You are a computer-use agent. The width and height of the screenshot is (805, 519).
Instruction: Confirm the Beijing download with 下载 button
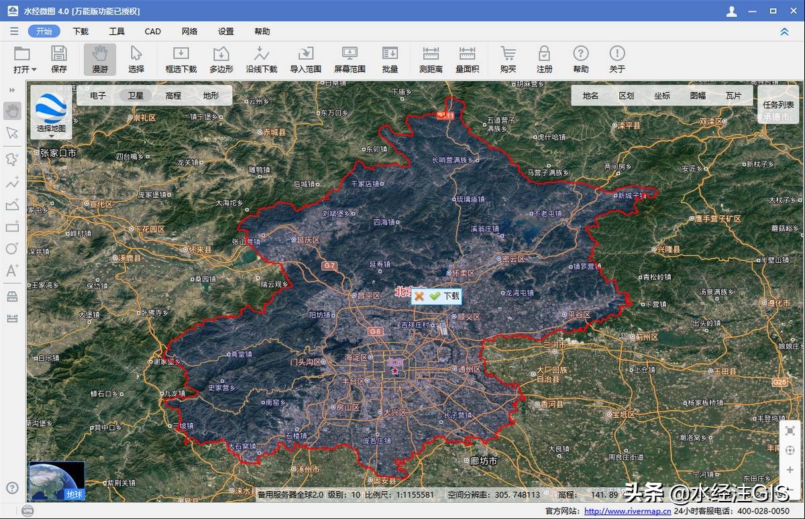click(443, 296)
